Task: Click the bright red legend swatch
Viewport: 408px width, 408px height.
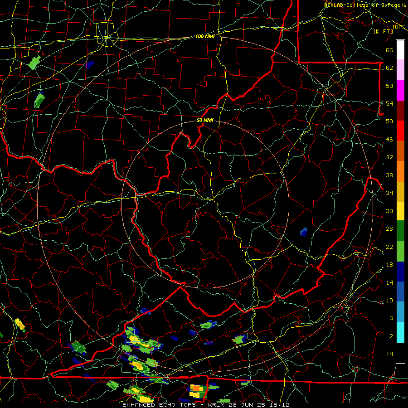Action: point(400,131)
